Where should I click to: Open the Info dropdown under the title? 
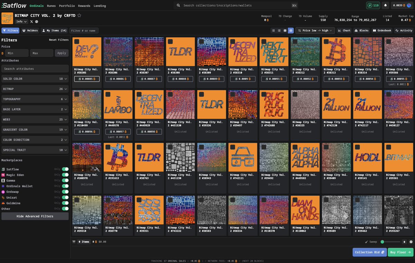point(21,21)
